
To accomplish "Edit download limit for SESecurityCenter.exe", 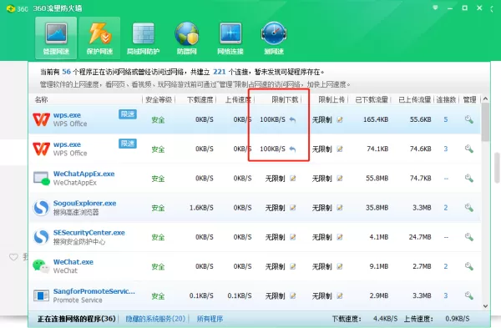I will pyautogui.click(x=293, y=237).
